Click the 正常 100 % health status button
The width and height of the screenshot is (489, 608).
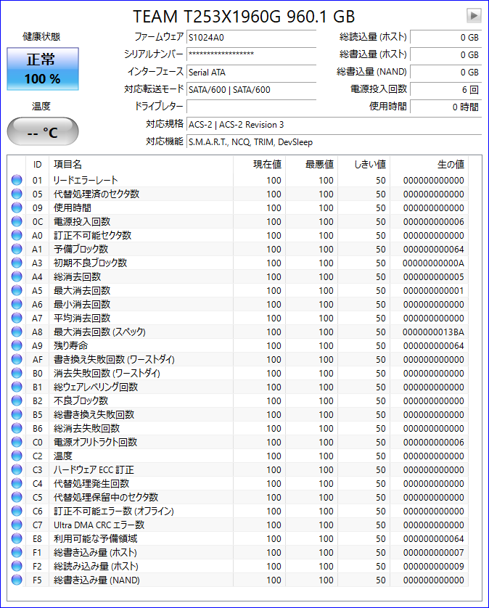click(x=43, y=69)
